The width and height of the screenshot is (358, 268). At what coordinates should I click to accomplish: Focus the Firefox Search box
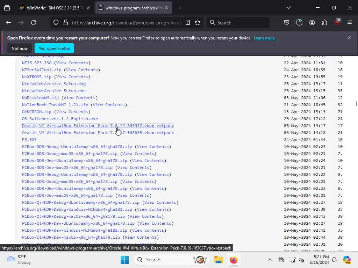(x=238, y=23)
